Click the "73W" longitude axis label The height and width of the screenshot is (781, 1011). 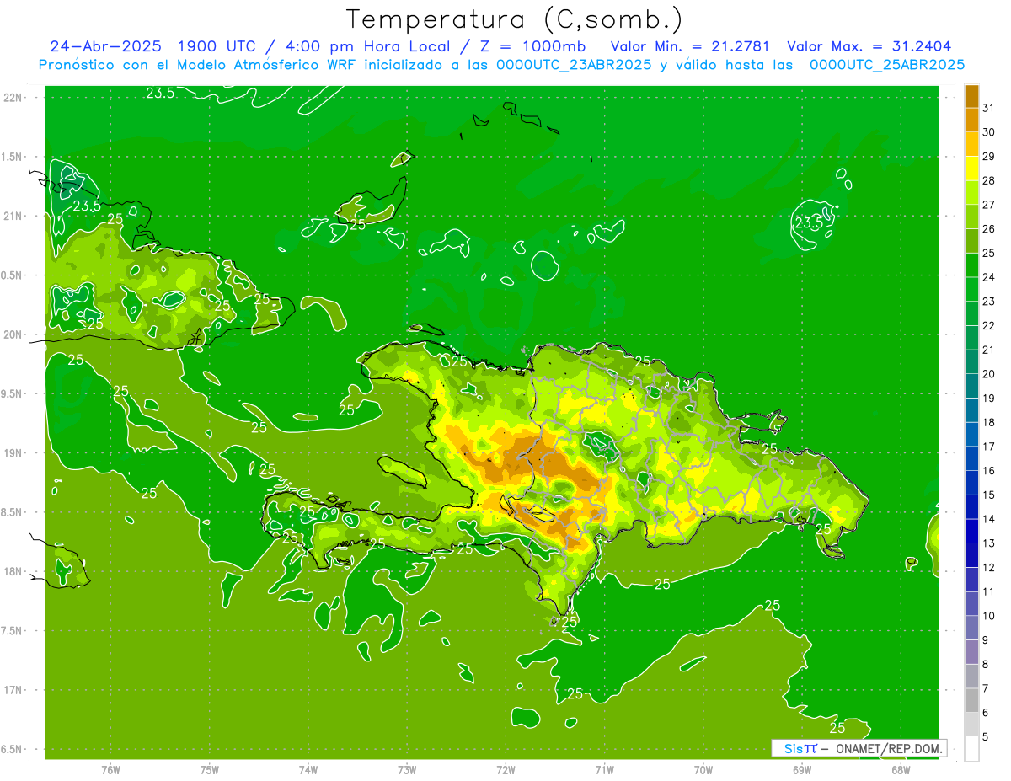point(407,769)
